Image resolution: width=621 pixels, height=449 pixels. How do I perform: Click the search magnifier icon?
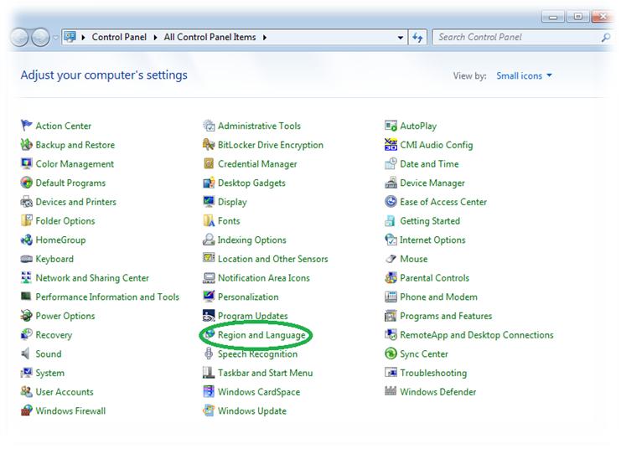pos(606,38)
